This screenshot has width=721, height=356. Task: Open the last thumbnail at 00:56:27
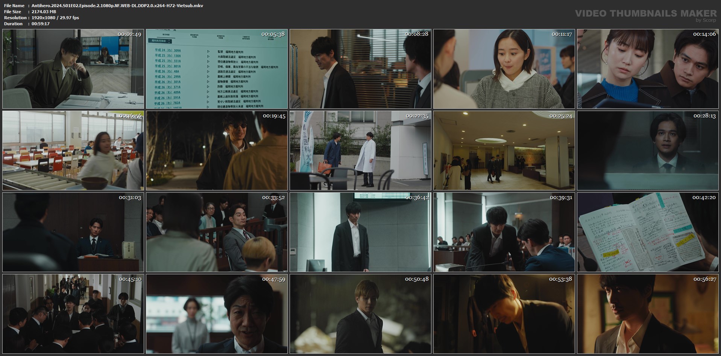coord(648,314)
